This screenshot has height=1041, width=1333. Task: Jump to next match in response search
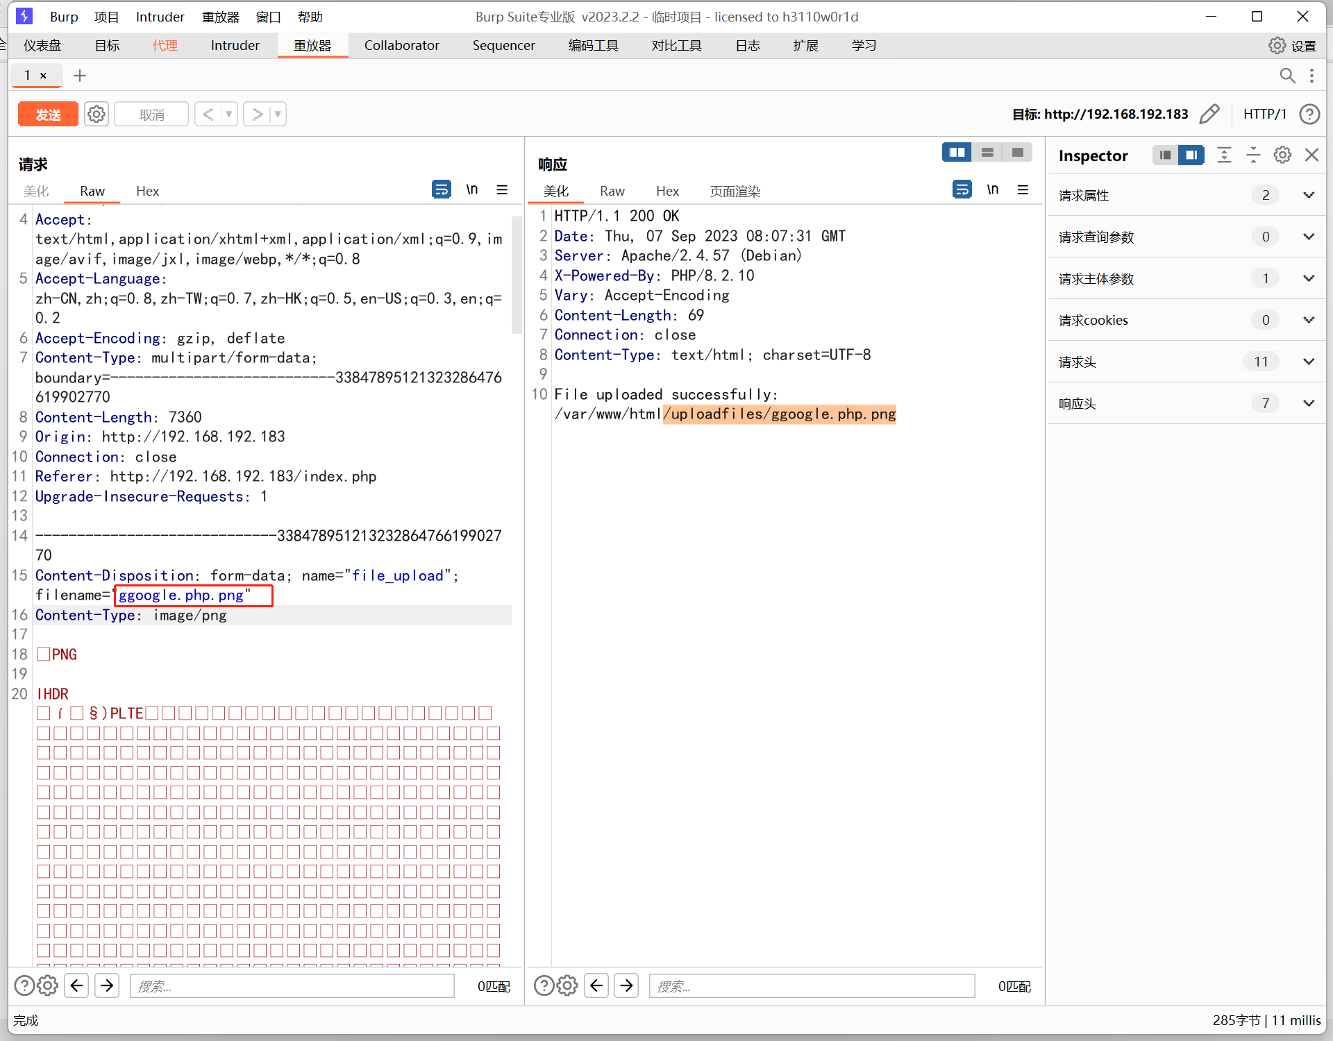tap(626, 985)
